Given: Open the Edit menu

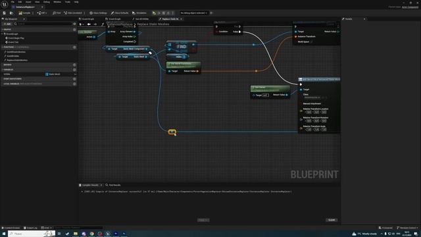Looking at the screenshot, I should coord(20,2).
